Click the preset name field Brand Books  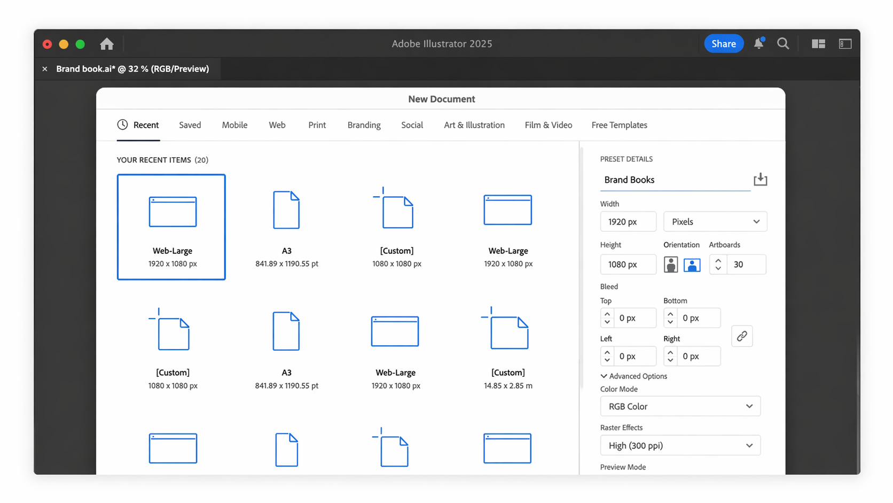[675, 180]
